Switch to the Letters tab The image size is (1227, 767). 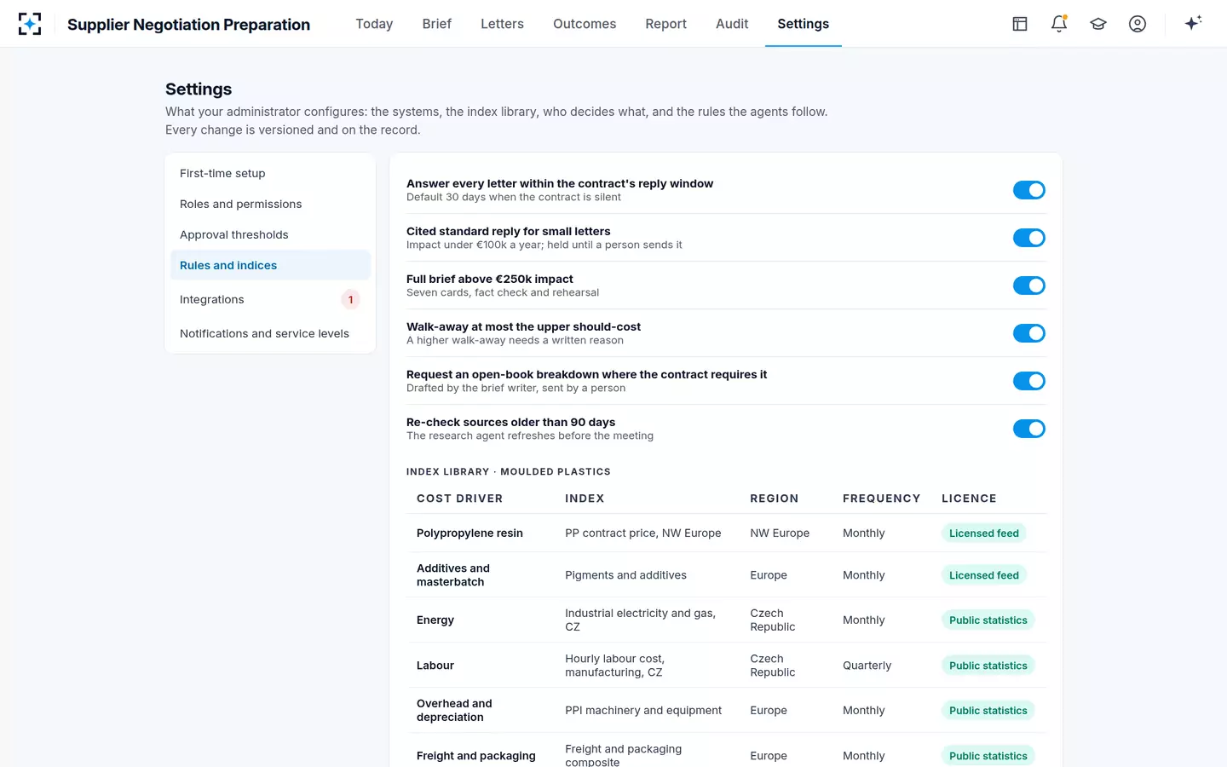tap(502, 24)
